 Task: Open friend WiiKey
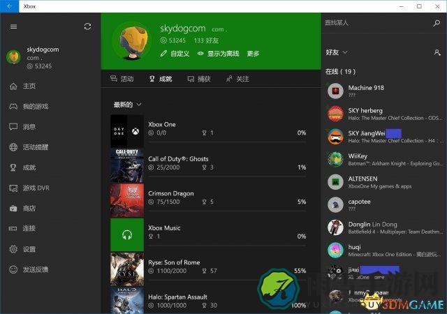point(384,160)
